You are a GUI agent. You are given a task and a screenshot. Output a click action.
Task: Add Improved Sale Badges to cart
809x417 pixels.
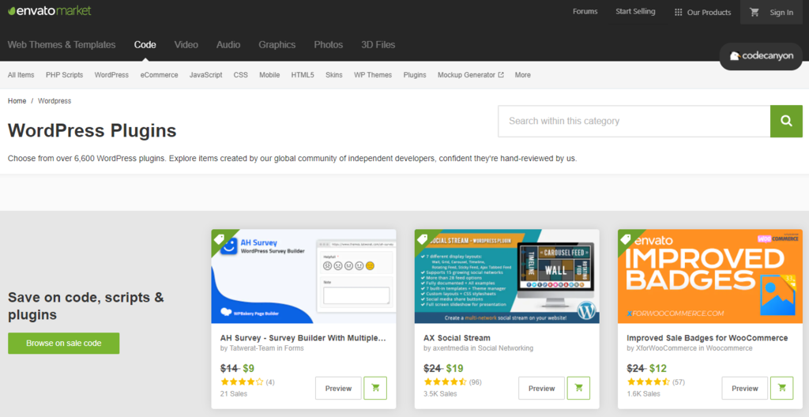click(782, 388)
